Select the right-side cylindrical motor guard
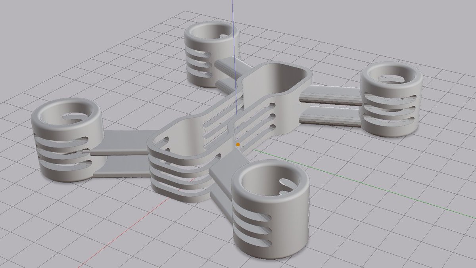 392,99
